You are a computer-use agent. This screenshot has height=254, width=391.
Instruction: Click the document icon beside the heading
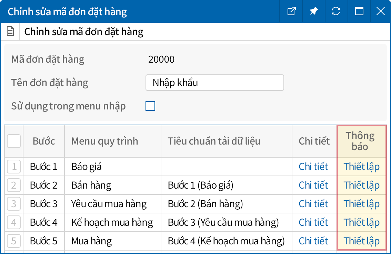[11, 32]
